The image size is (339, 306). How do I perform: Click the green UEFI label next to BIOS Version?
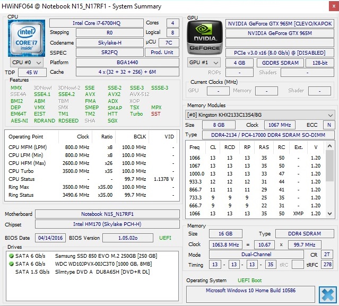pos(165,238)
